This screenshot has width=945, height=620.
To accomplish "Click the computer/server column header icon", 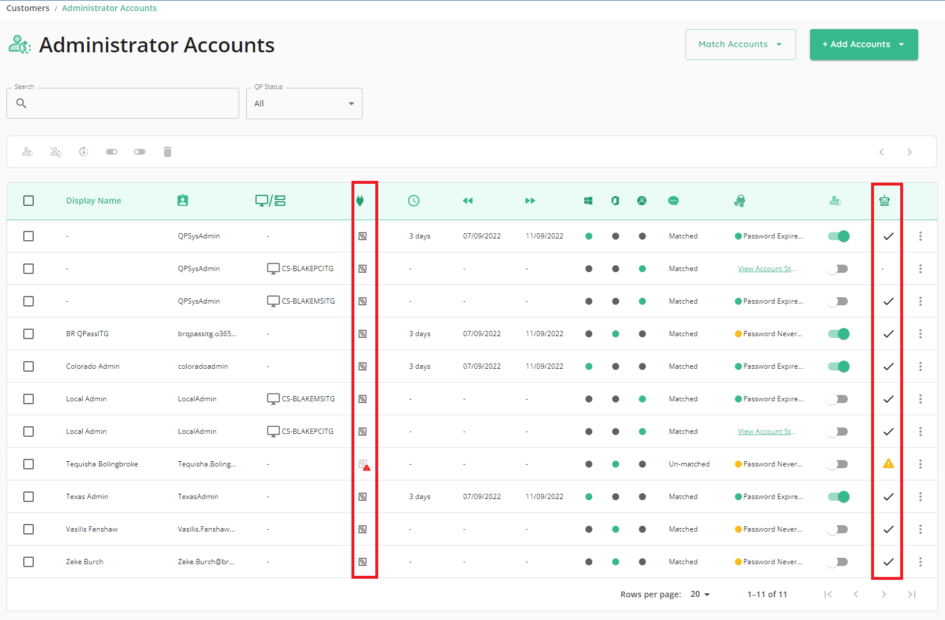I will [271, 201].
